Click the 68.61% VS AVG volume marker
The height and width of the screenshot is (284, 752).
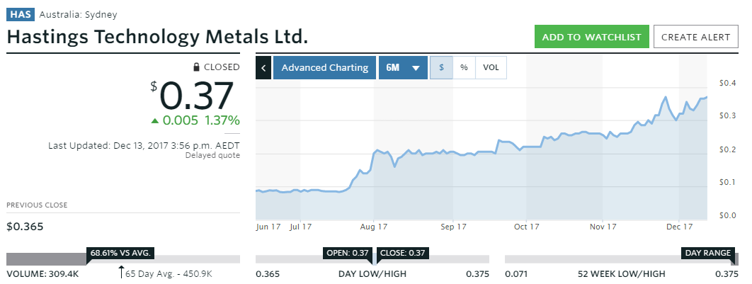[x=121, y=252]
